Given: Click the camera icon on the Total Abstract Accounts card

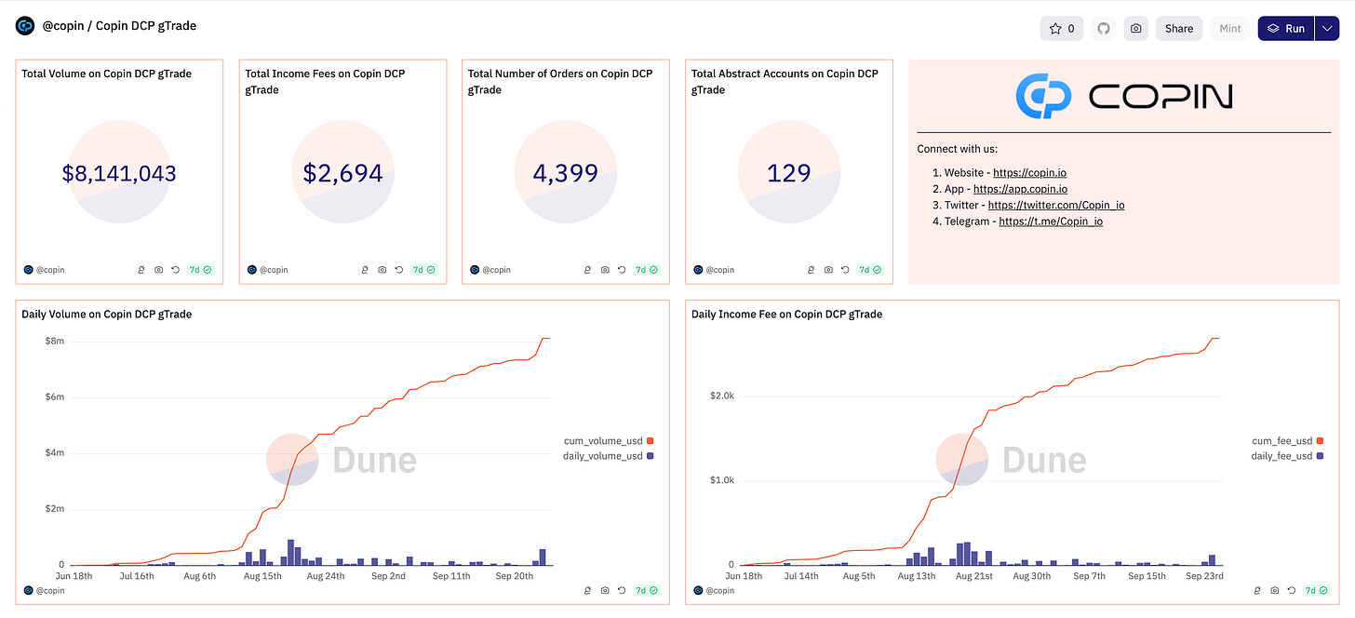Looking at the screenshot, I should tap(828, 270).
